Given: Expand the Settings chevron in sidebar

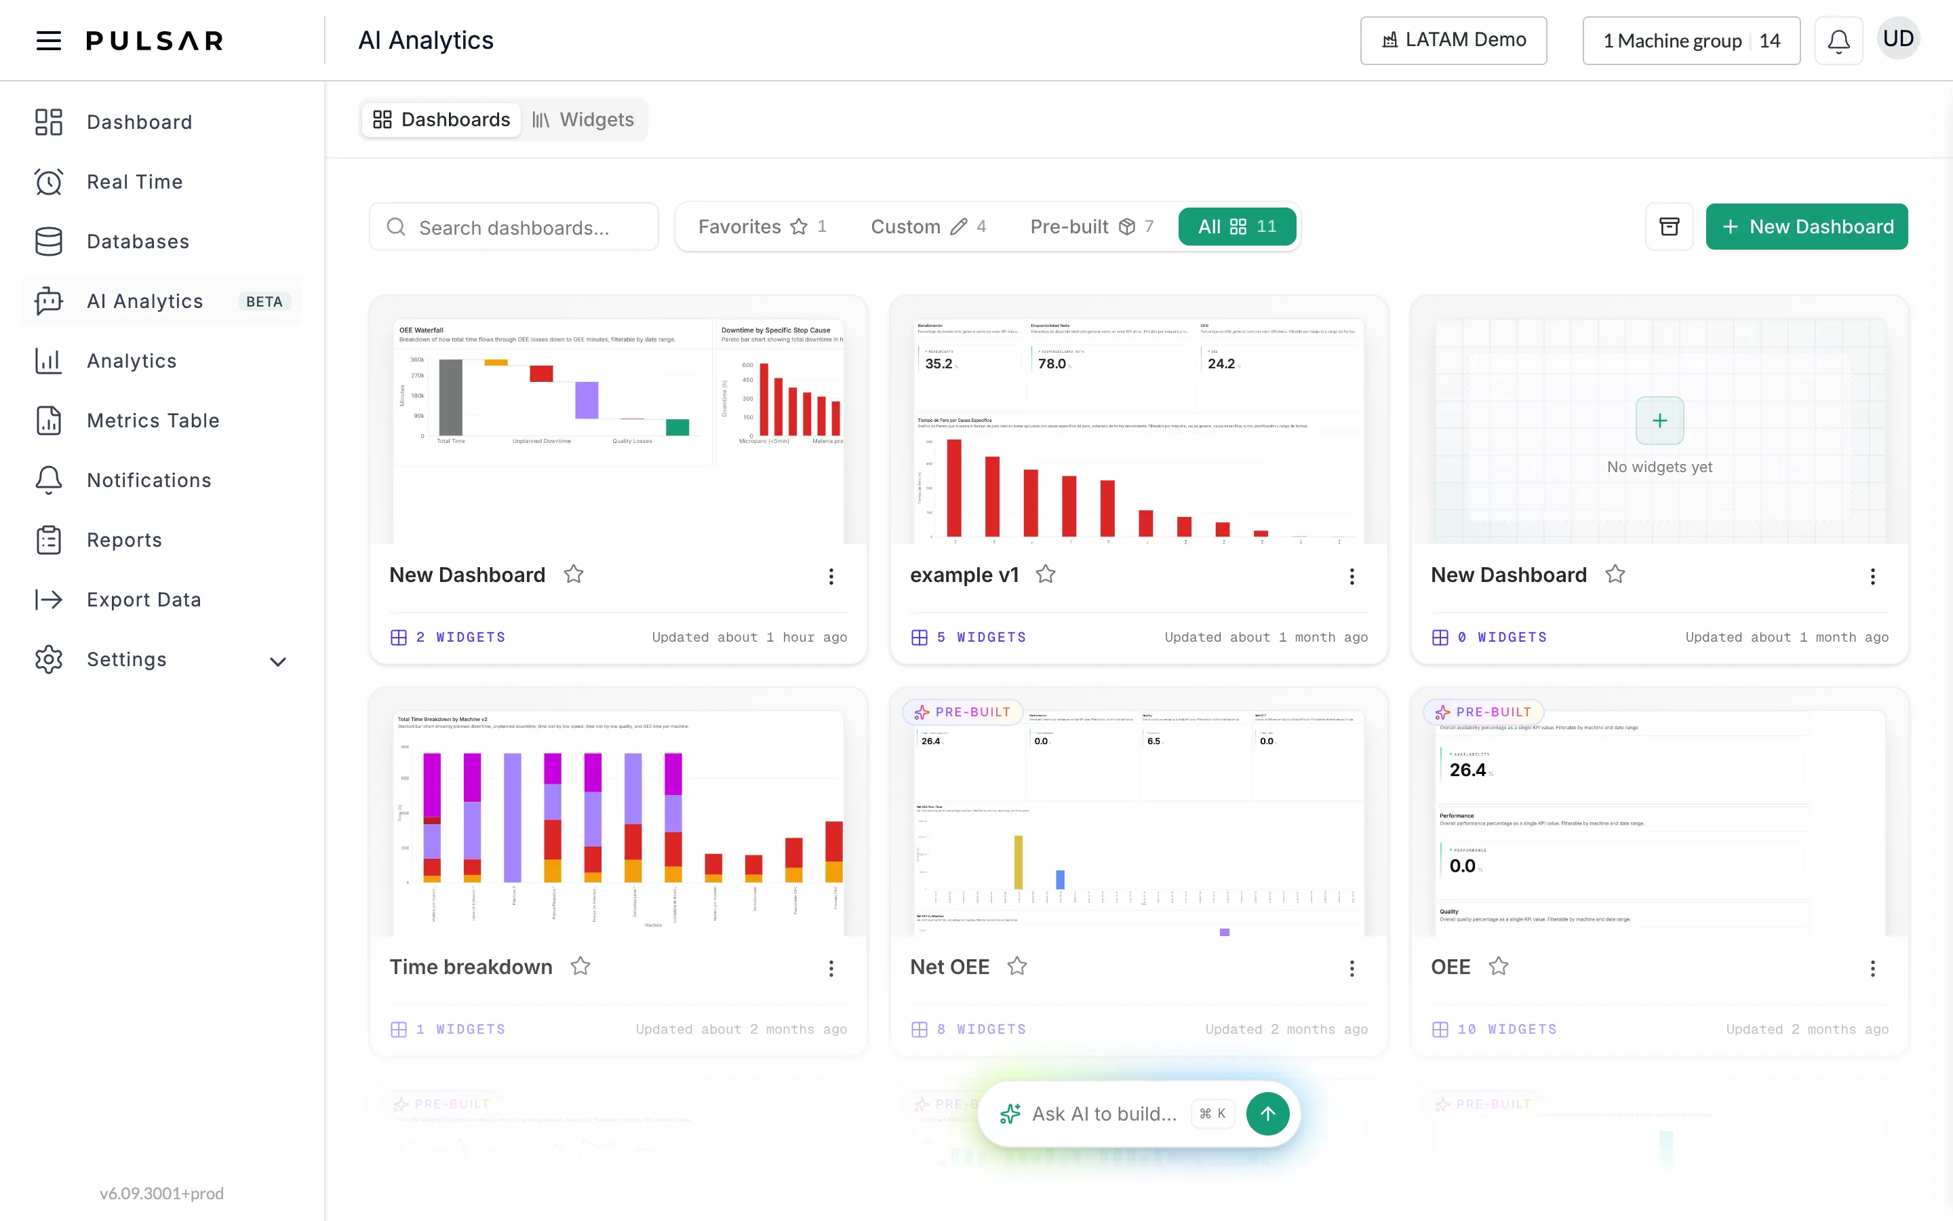Looking at the screenshot, I should (277, 661).
